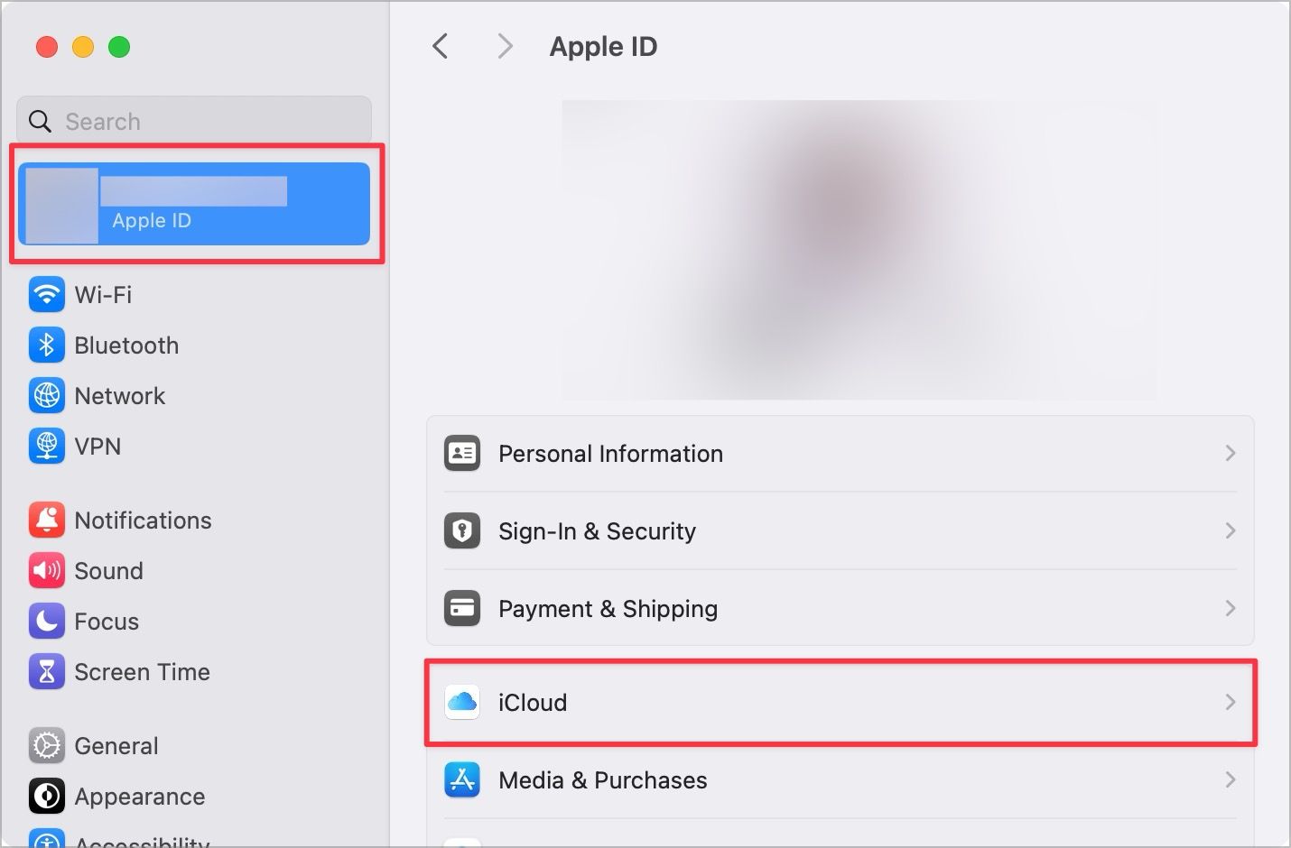Select the Notifications bell icon
Viewport: 1291px width, 848px height.
tap(46, 520)
